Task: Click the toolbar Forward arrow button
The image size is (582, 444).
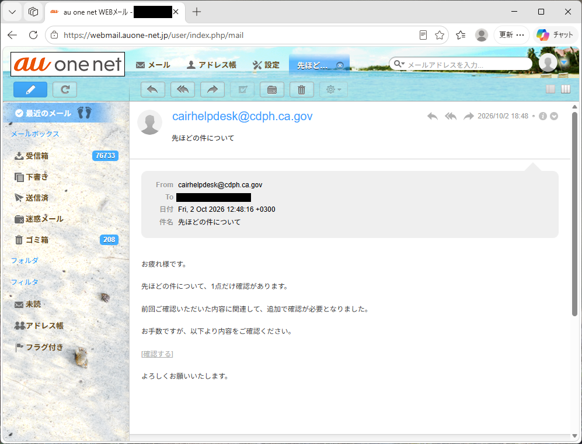Action: pyautogui.click(x=212, y=89)
